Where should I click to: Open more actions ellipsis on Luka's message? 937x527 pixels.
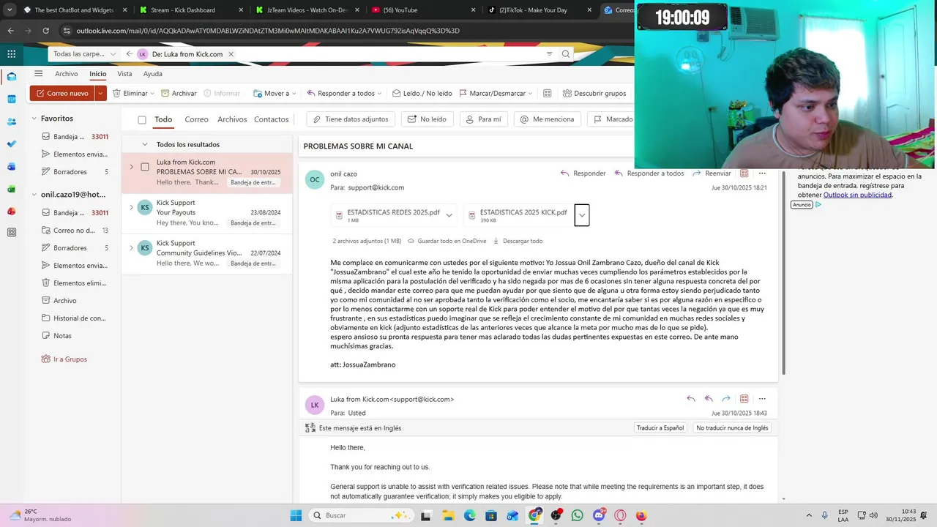(x=762, y=399)
